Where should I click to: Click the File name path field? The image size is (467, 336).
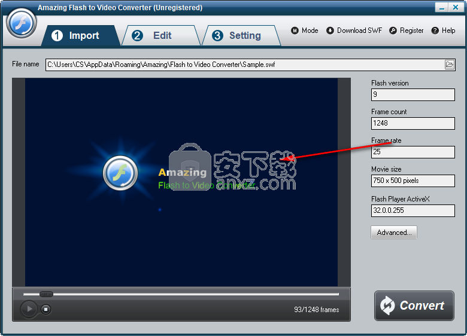tap(250, 65)
